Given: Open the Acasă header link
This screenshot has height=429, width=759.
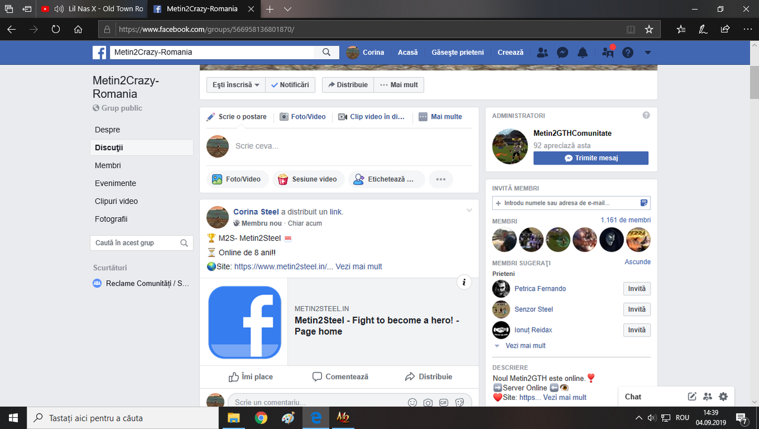Looking at the screenshot, I should (x=408, y=52).
